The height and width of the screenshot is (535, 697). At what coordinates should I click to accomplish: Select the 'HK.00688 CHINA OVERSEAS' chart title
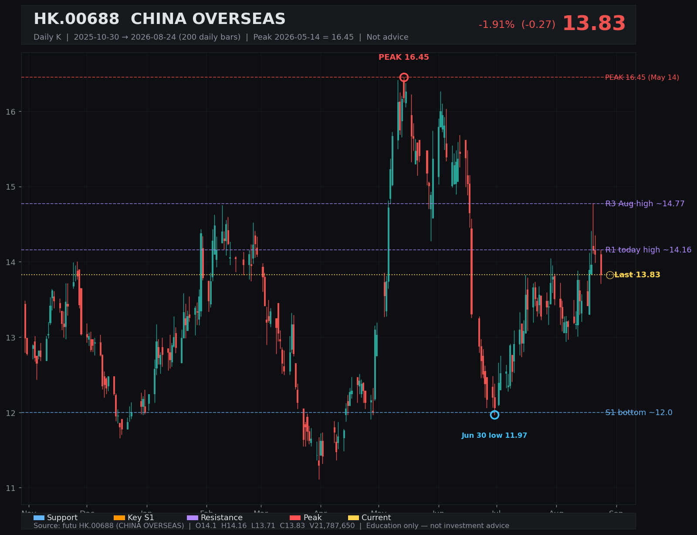(159, 19)
